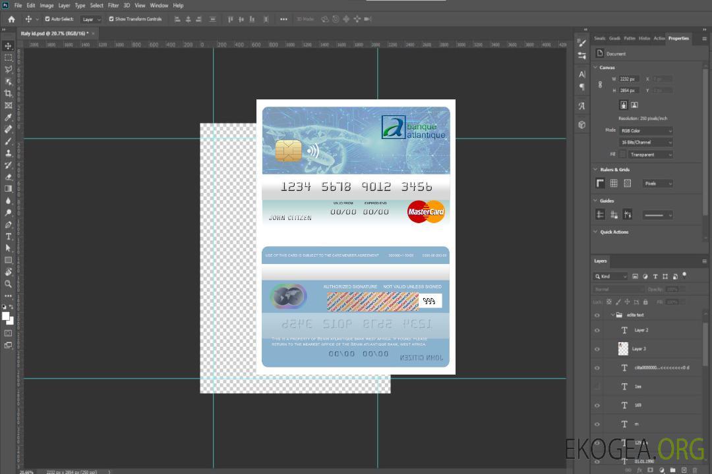712x474 pixels.
Task: Toggle Show Transform Controls checkbox
Action: click(x=111, y=19)
